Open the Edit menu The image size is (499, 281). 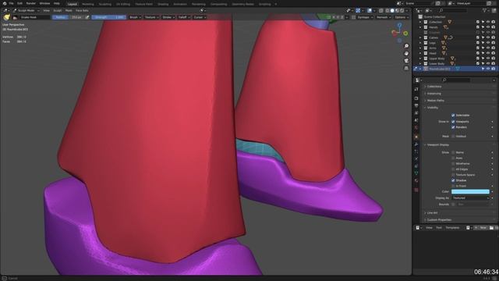19,3
